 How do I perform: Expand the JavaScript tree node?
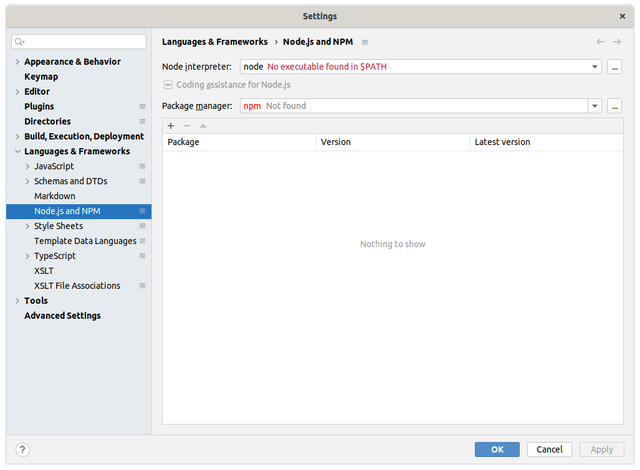click(x=27, y=166)
